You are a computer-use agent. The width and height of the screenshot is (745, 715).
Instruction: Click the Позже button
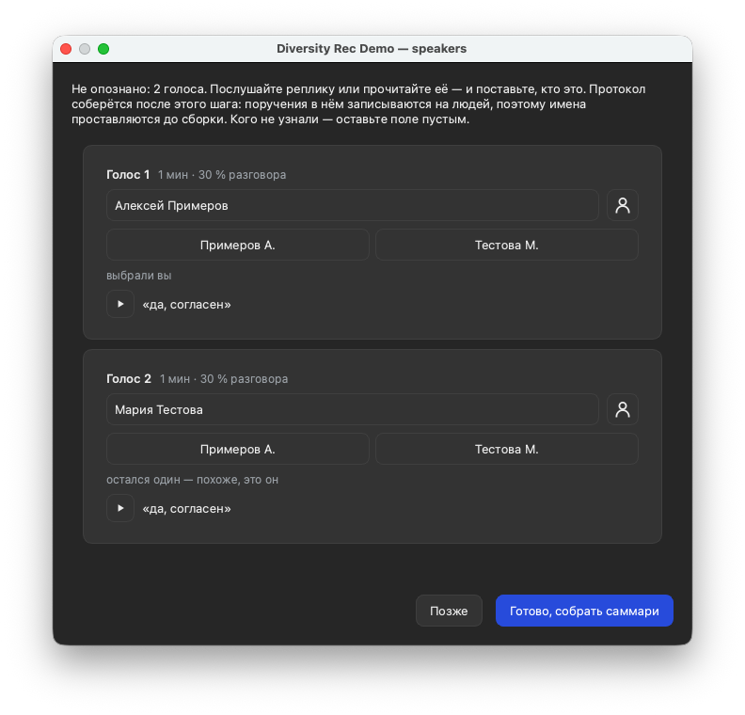click(x=449, y=611)
